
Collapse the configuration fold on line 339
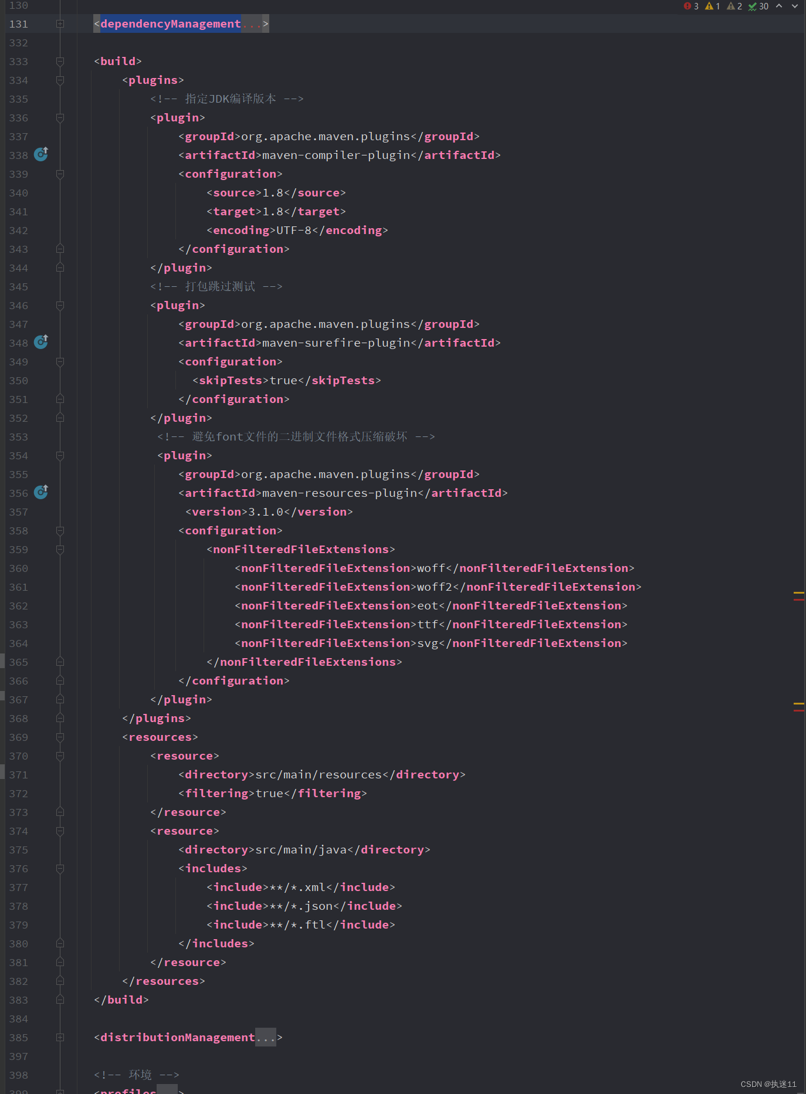coord(60,174)
